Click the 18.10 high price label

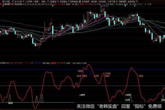pyautogui.click(x=105, y=6)
